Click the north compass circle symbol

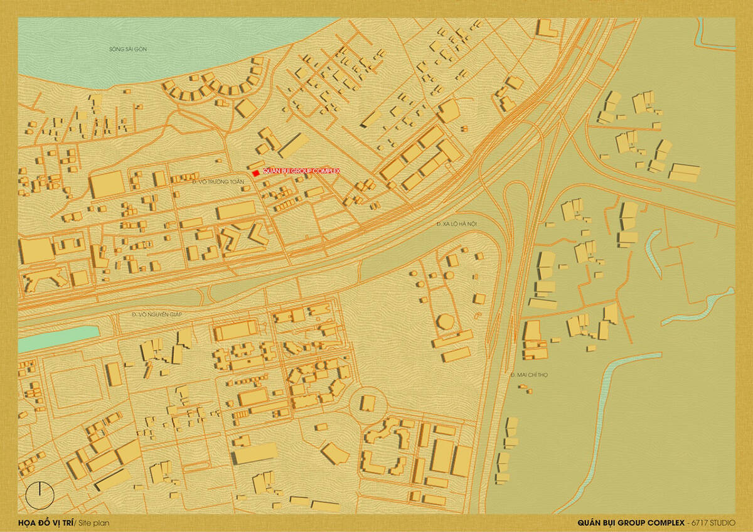pyautogui.click(x=40, y=495)
